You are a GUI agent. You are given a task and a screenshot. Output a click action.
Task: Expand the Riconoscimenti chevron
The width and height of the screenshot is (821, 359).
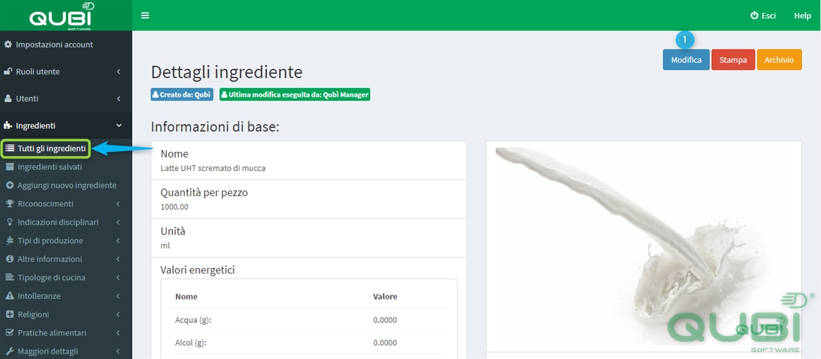pyautogui.click(x=119, y=204)
